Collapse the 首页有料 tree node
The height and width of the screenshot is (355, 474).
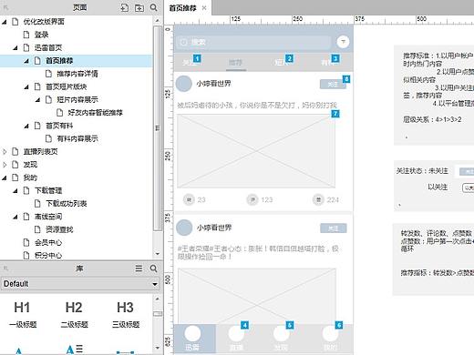pyautogui.click(x=26, y=126)
